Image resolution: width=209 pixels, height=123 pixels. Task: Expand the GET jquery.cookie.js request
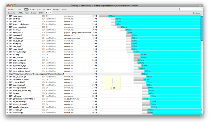pyautogui.click(x=7, y=27)
